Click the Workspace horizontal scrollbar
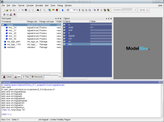 coord(31,74)
